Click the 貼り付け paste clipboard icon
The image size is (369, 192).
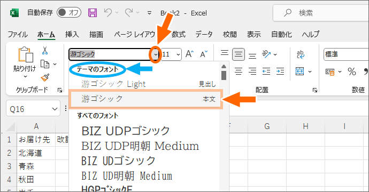pyautogui.click(x=26, y=55)
